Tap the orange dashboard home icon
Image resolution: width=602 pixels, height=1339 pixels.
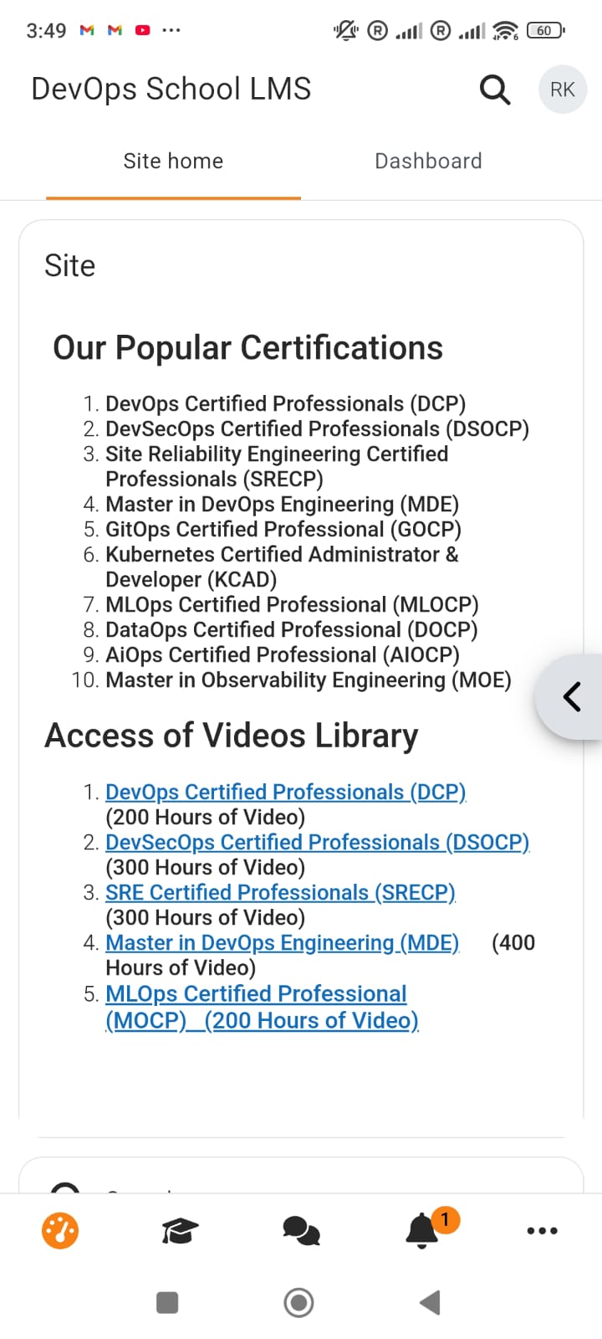60,1230
